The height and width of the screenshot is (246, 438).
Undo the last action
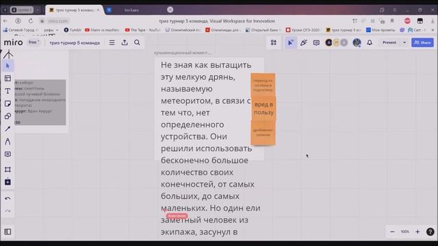coord(8,199)
